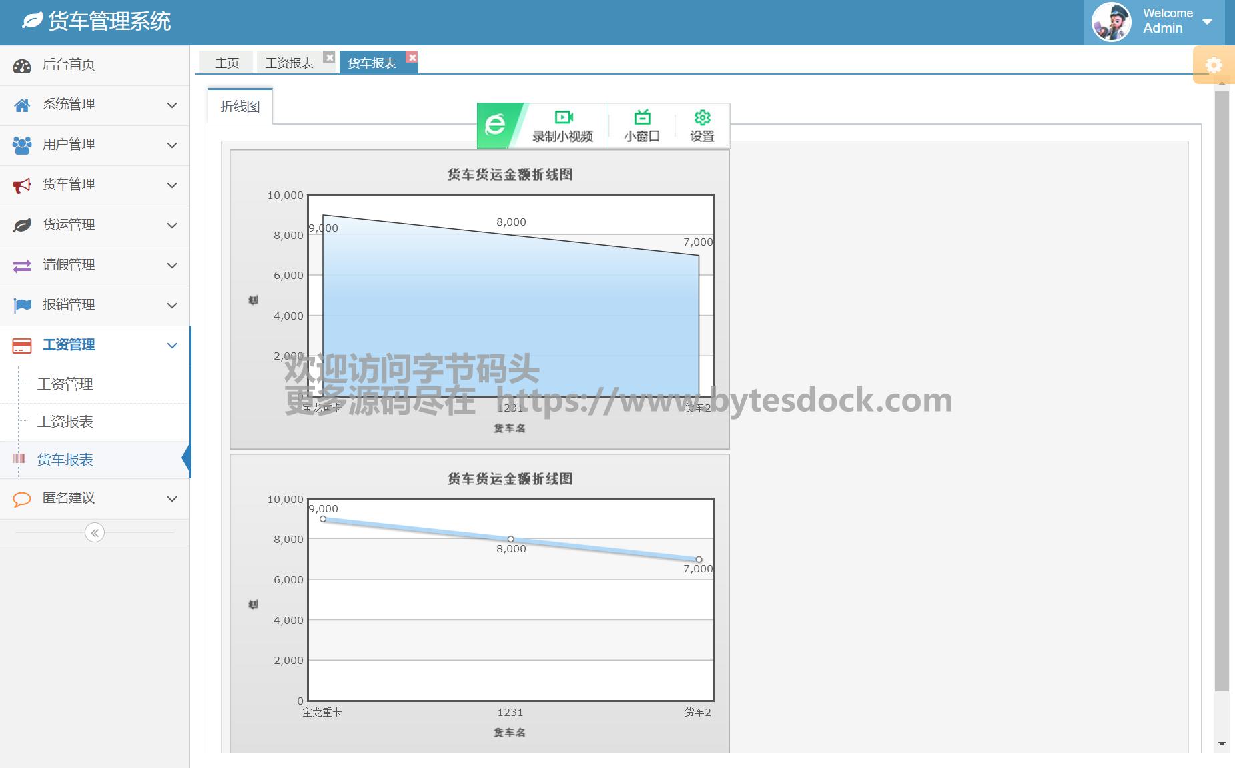The height and width of the screenshot is (768, 1235).
Task: Open the orange settings gear panel
Action: pyautogui.click(x=1213, y=65)
